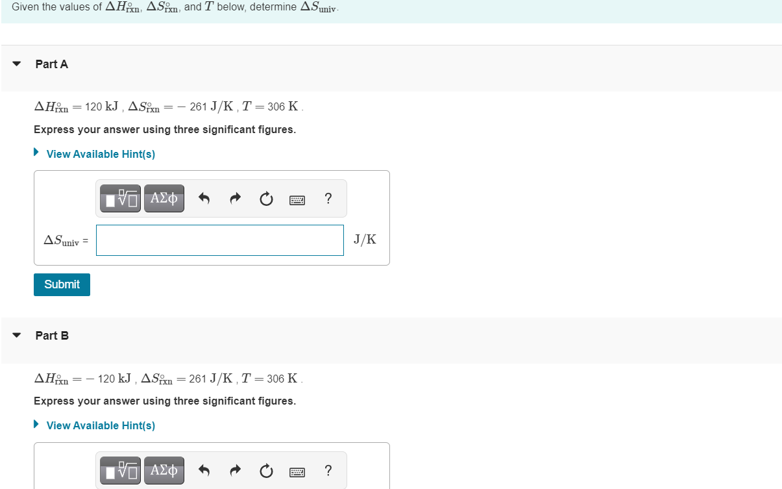This screenshot has width=782, height=489.
Task: Click the math template icon in Part B toolbar
Action: (119, 470)
